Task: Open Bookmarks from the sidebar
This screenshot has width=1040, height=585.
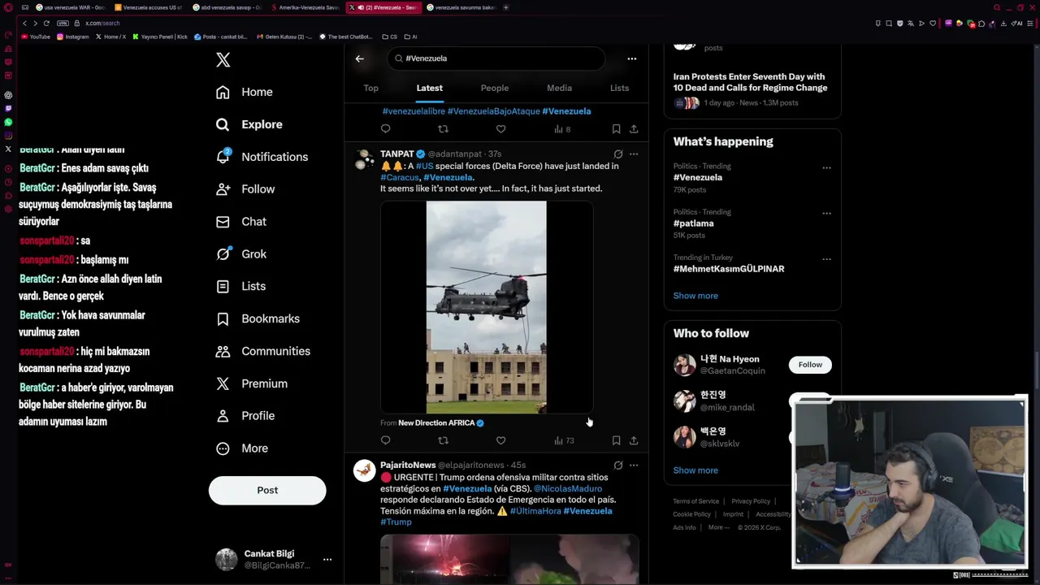Action: [258, 318]
